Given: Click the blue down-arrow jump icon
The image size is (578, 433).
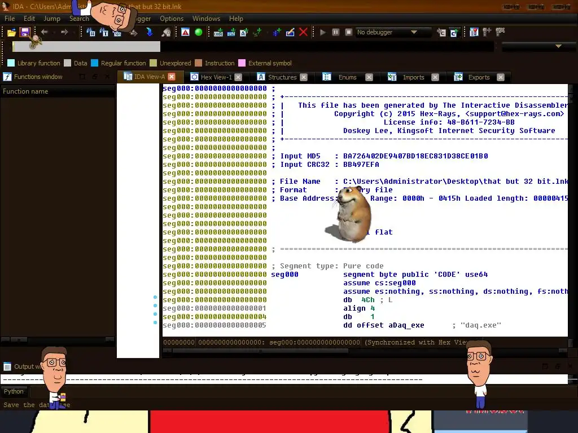Looking at the screenshot, I should [149, 32].
